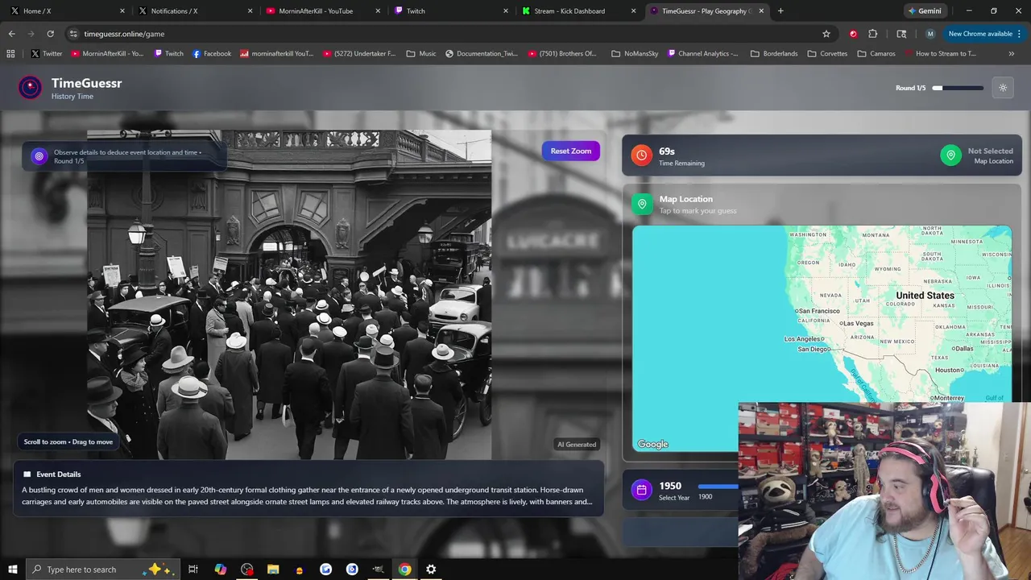Click the address bar URL
The image size is (1031, 580).
point(124,34)
